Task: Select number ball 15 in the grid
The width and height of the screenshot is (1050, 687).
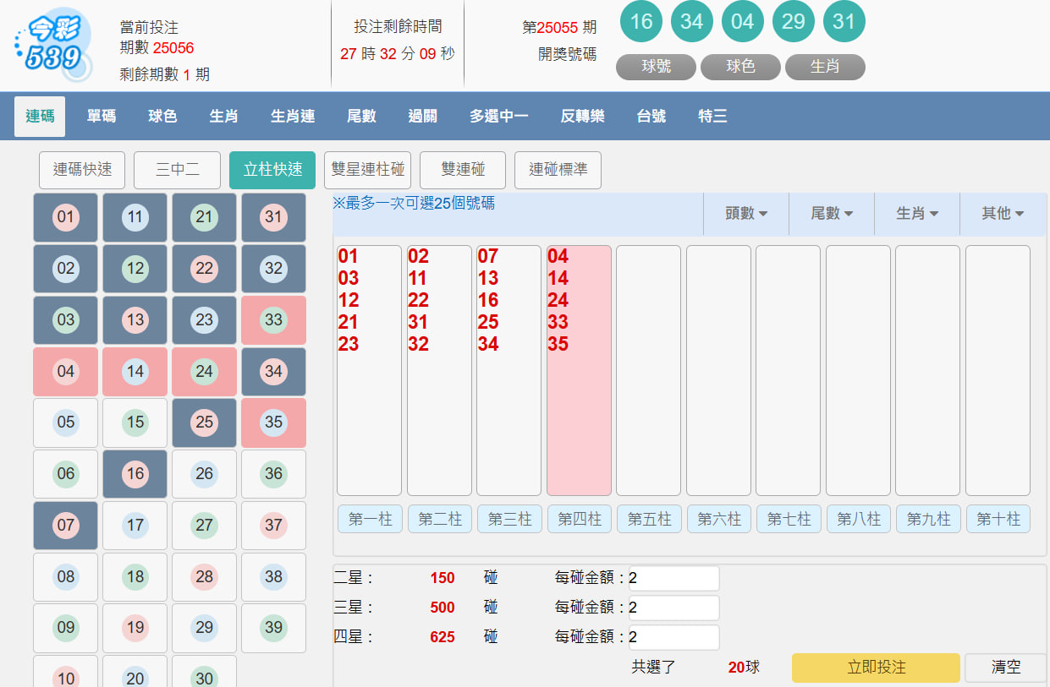Action: click(x=135, y=423)
